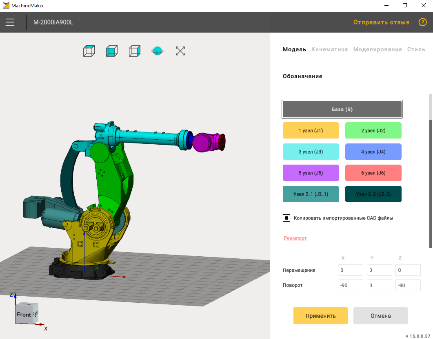Select the yellow 1 узел (J1) swatch
The height and width of the screenshot is (339, 433).
[x=311, y=131]
